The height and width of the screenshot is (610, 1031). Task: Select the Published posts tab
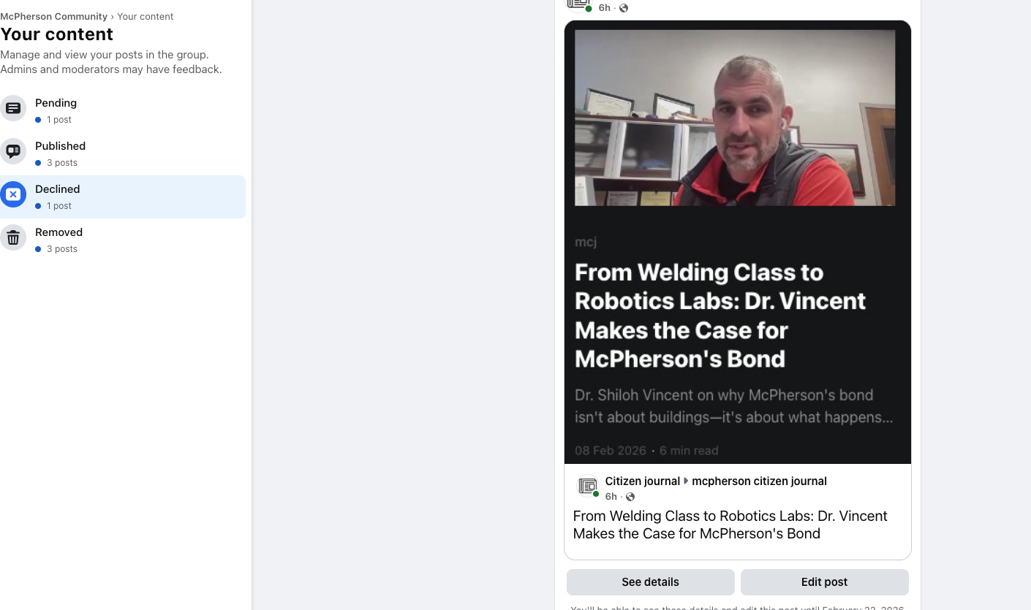(123, 153)
